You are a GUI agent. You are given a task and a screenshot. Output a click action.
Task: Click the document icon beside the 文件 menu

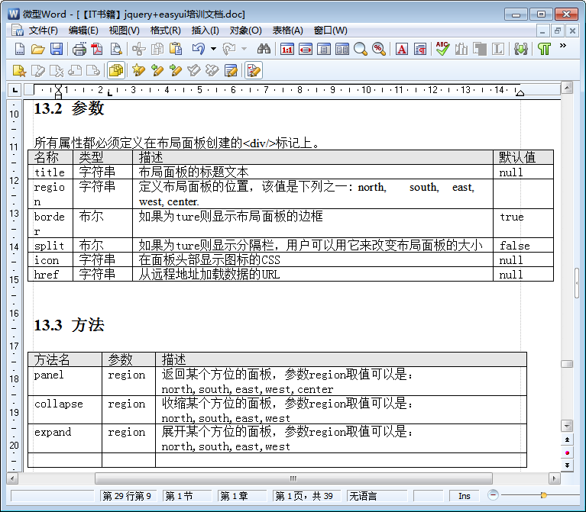18,31
